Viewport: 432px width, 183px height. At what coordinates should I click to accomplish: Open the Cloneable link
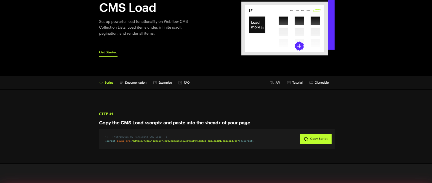tap(319, 83)
